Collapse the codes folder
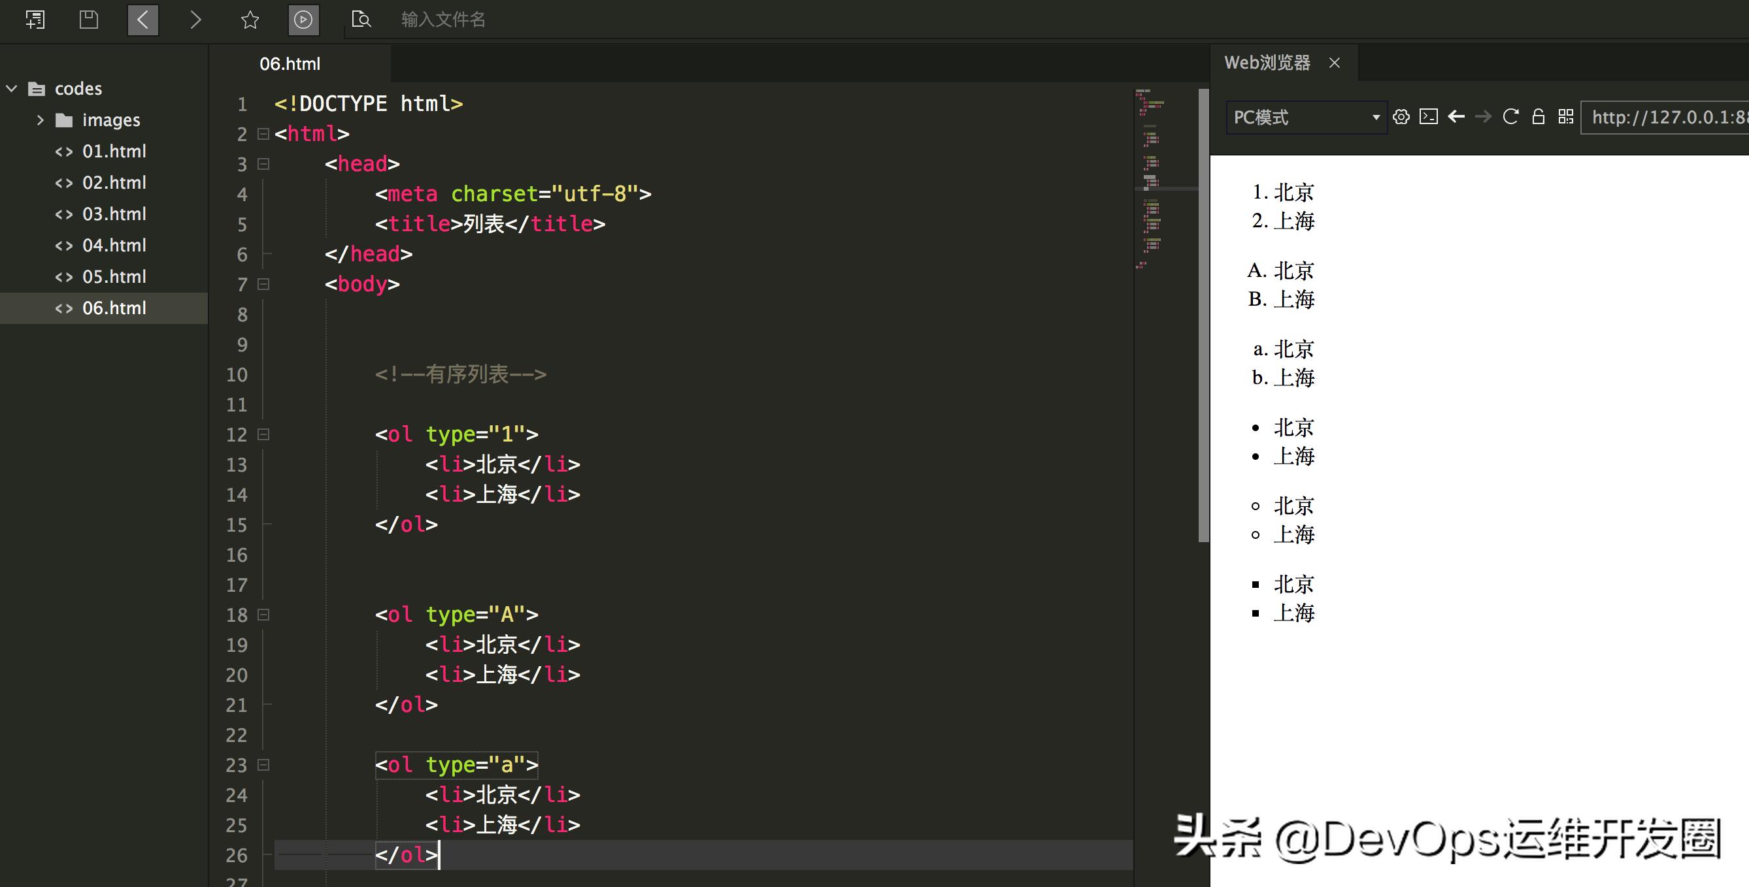The image size is (1749, 887). [12, 89]
